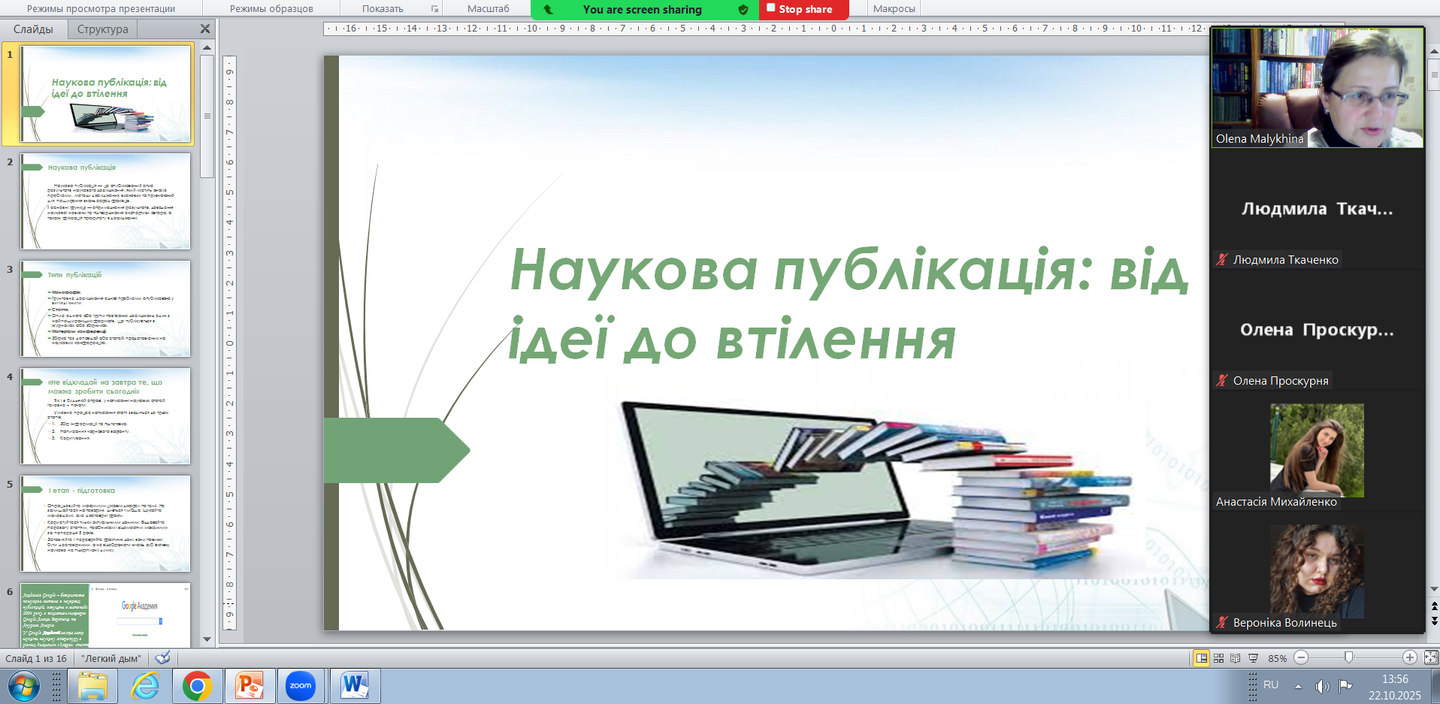Open Reading view from status bar

(1235, 658)
